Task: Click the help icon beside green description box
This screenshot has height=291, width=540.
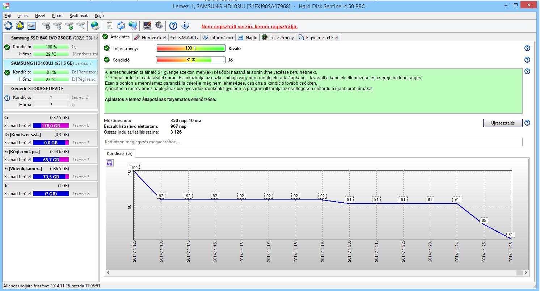Action: [527, 72]
